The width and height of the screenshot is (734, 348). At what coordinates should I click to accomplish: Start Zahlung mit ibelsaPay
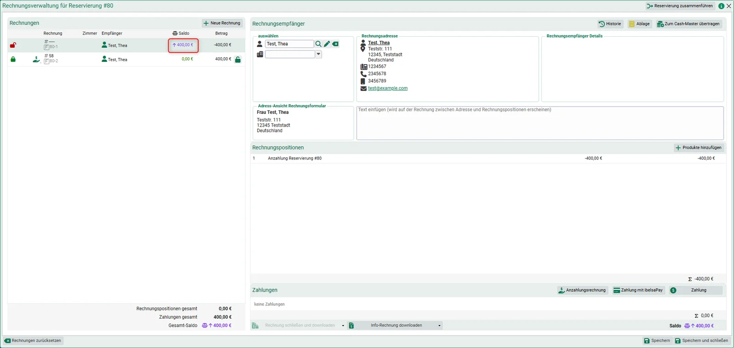pos(638,290)
